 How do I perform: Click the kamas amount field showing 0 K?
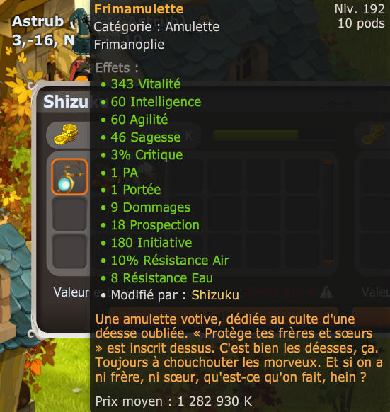(144, 135)
